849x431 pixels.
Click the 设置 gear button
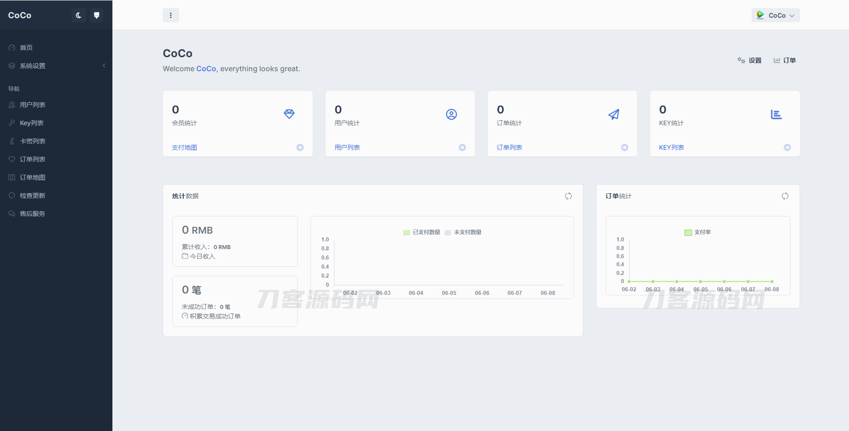[x=750, y=60]
